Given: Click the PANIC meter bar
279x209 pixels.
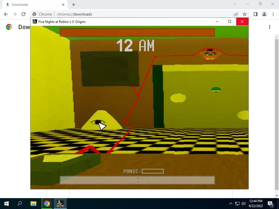Looking at the screenshot, I should click(x=153, y=171).
